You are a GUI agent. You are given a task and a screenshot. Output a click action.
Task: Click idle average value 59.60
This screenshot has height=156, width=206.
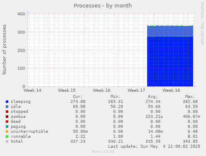(x=154, y=107)
